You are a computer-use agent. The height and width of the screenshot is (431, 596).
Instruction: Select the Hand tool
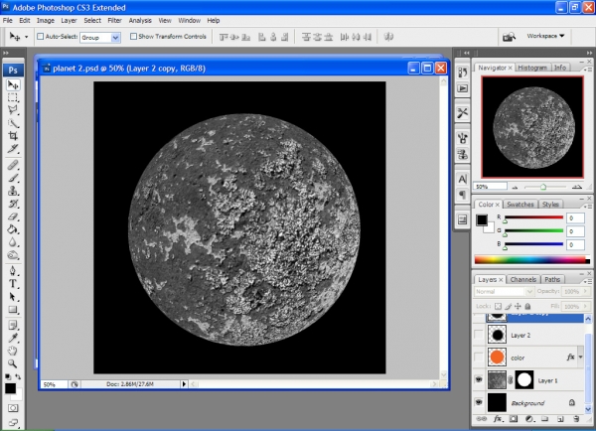(13, 351)
